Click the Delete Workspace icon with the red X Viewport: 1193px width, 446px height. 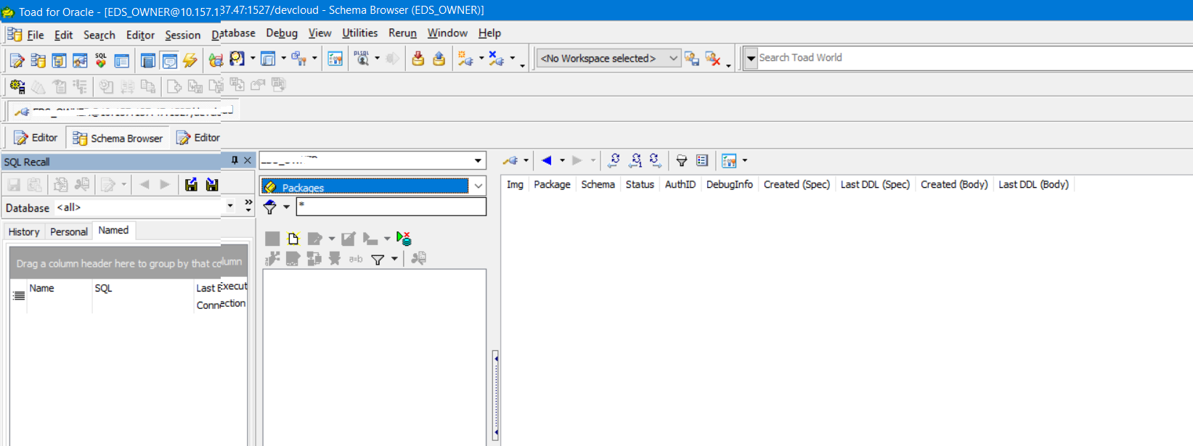coord(713,59)
